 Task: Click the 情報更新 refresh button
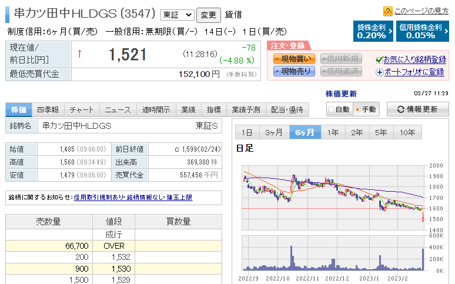click(x=417, y=109)
